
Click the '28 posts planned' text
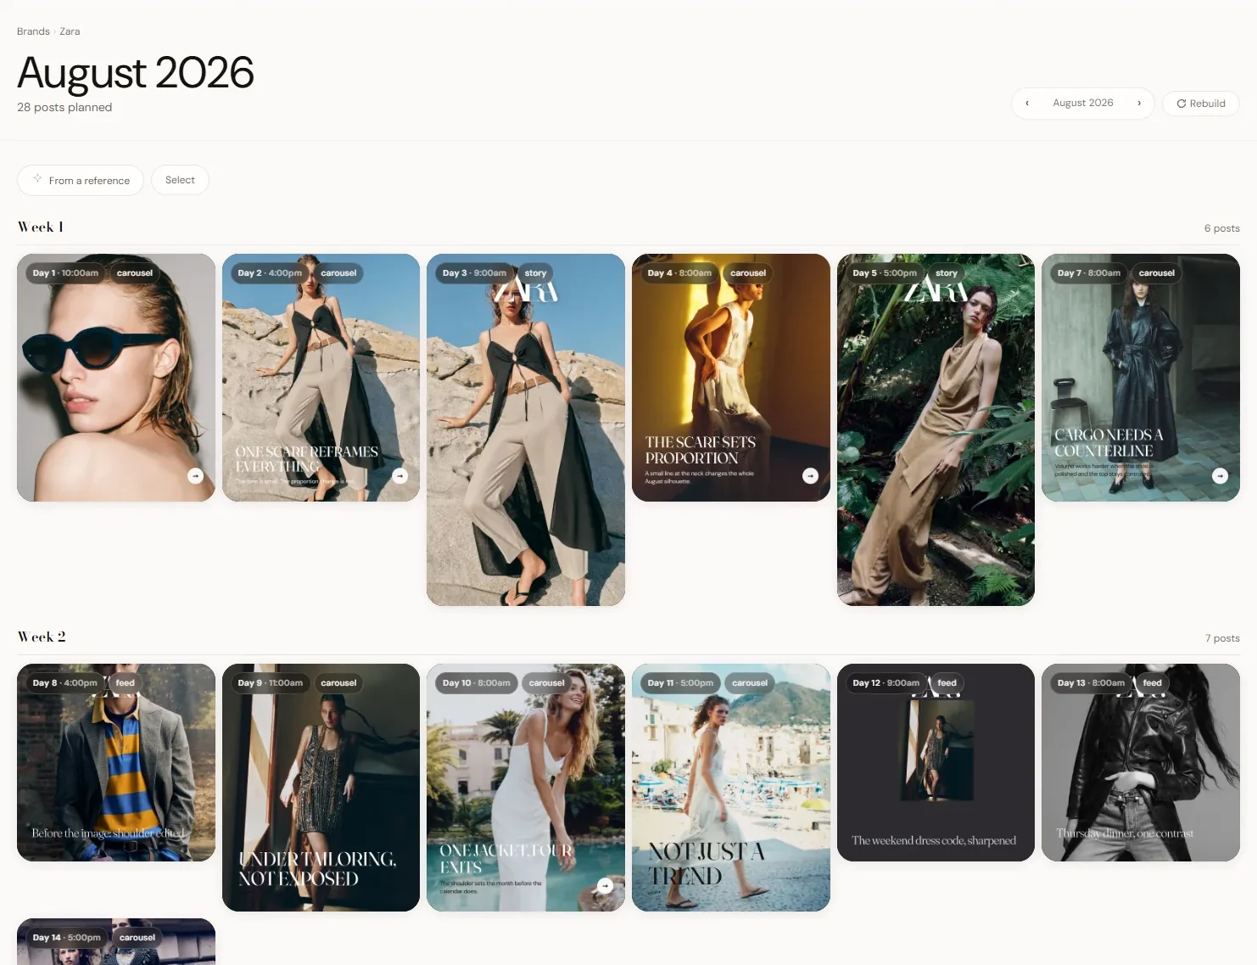click(64, 107)
